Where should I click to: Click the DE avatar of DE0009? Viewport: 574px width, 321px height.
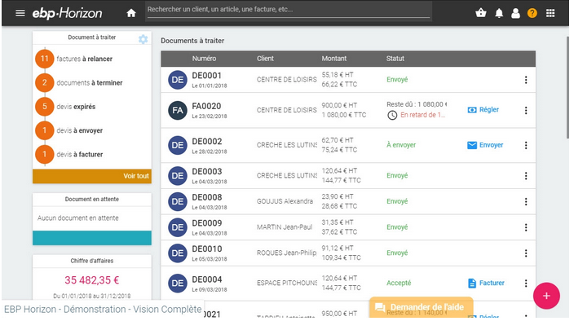pos(178,227)
